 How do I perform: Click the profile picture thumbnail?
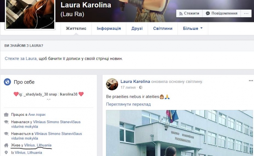click(30, 14)
